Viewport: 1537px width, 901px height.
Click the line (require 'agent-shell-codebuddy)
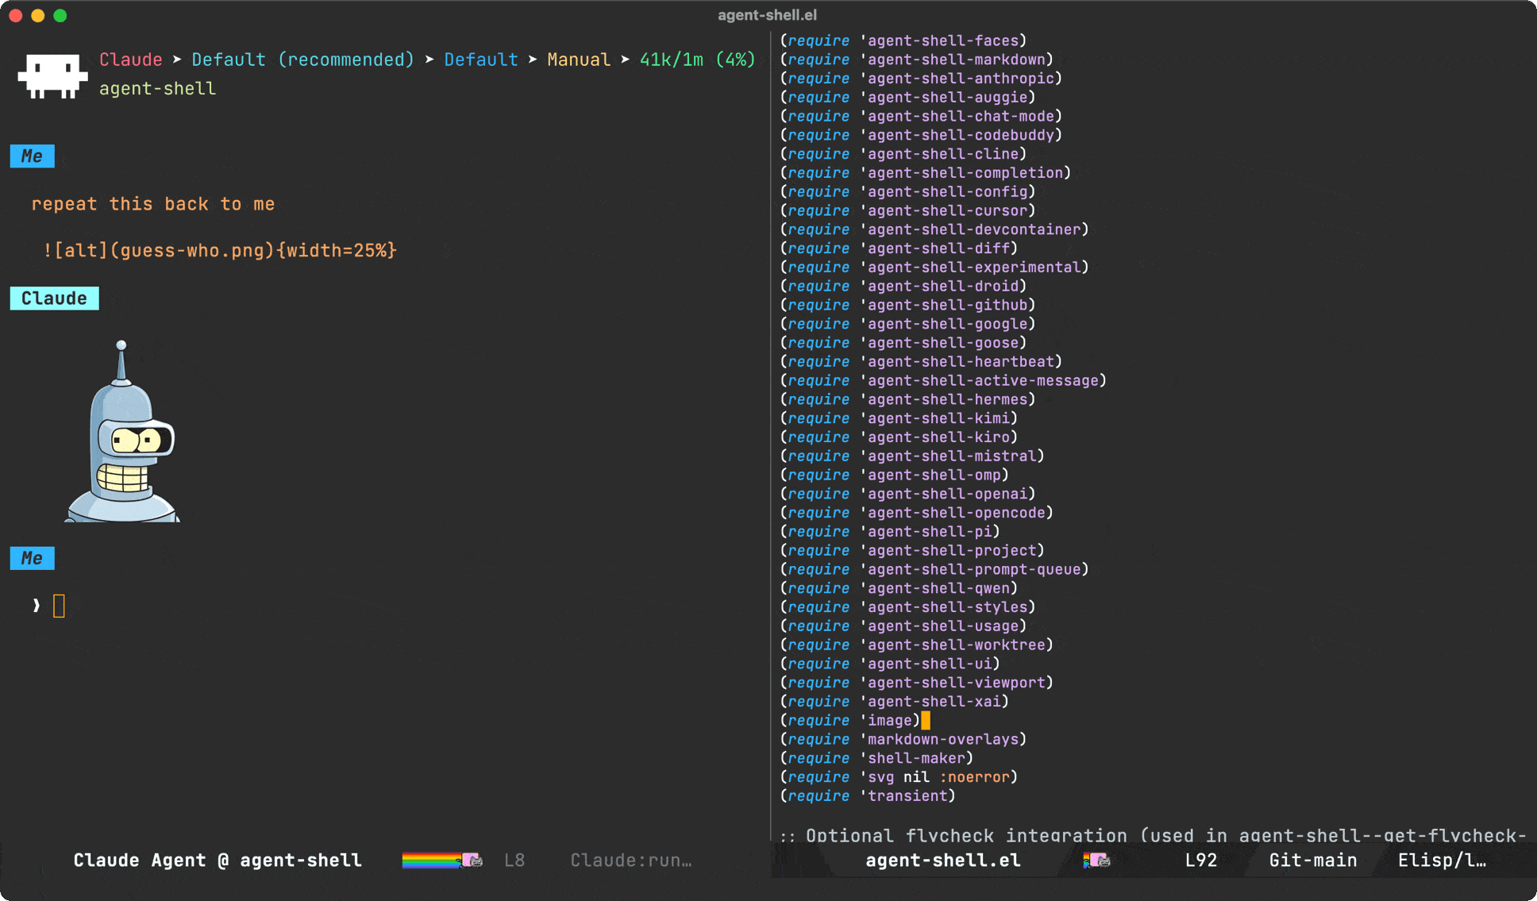pos(921,135)
